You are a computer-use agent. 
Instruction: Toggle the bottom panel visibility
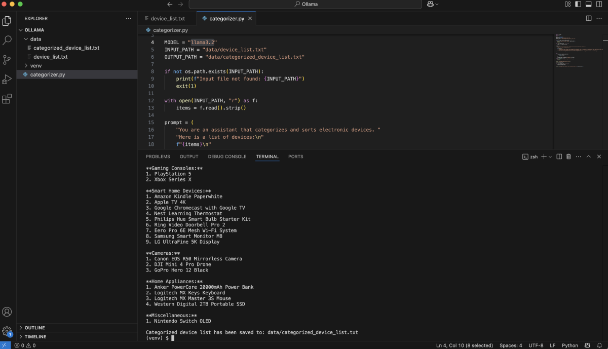pyautogui.click(x=588, y=4)
